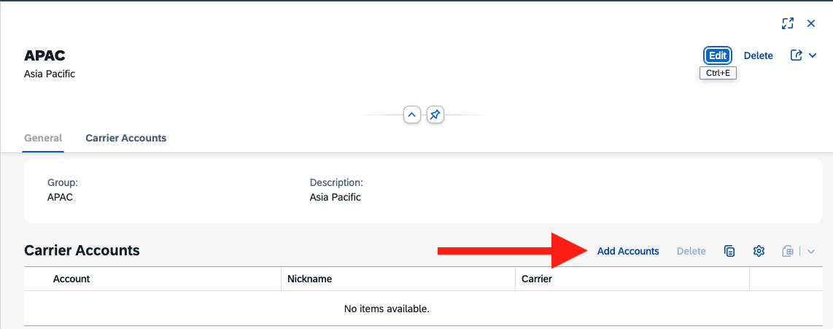Click the Account column header
The image size is (833, 329).
tap(71, 279)
